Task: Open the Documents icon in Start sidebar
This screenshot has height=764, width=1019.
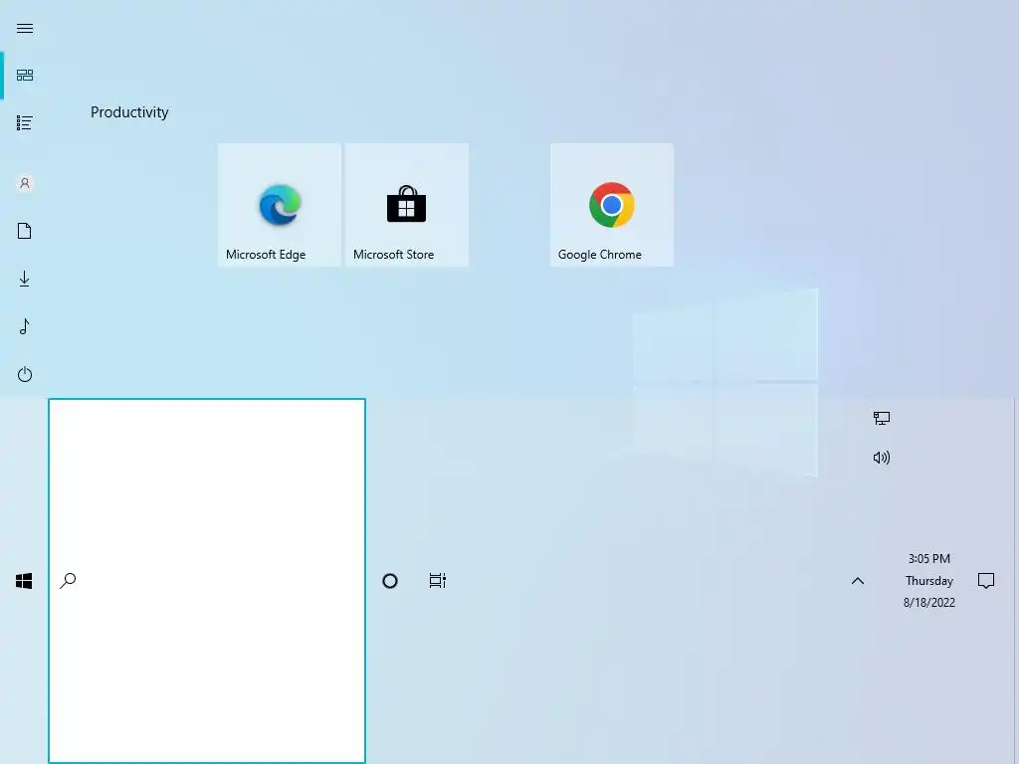Action: click(25, 231)
